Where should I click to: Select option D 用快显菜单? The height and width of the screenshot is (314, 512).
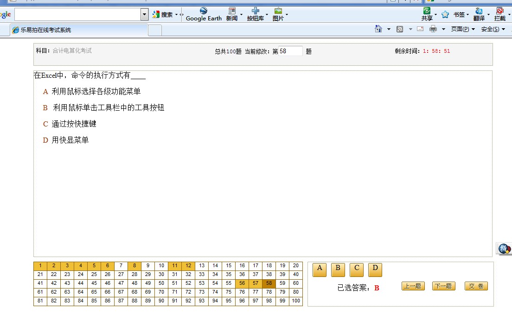(x=66, y=140)
